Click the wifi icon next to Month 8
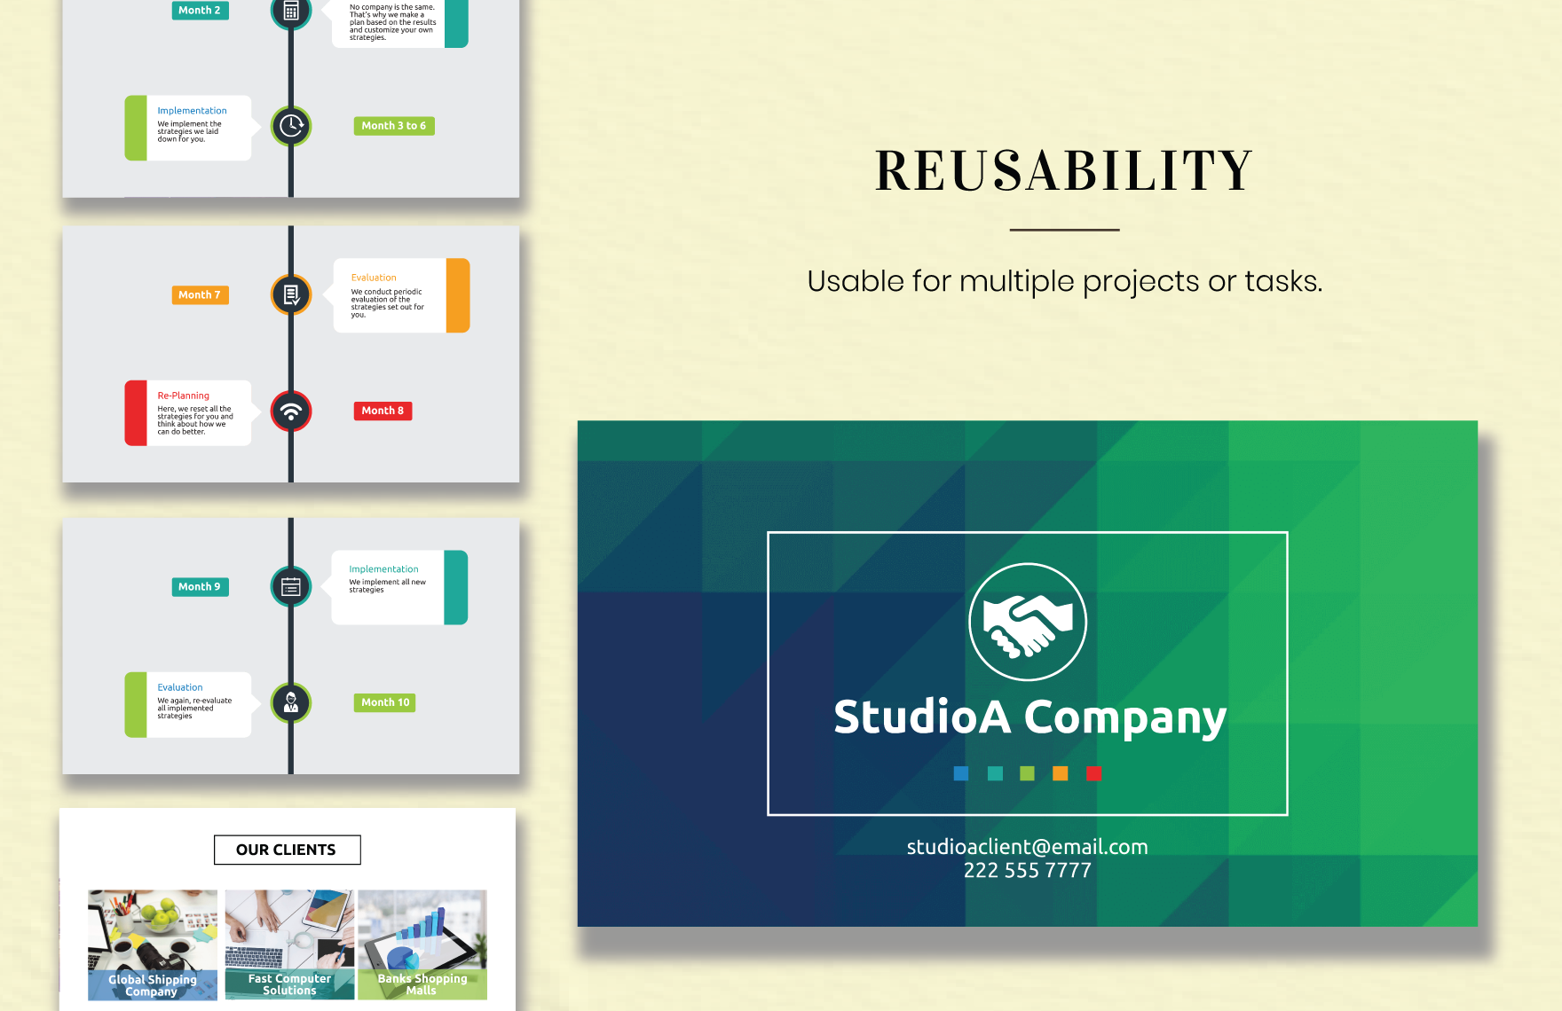 click(x=290, y=411)
